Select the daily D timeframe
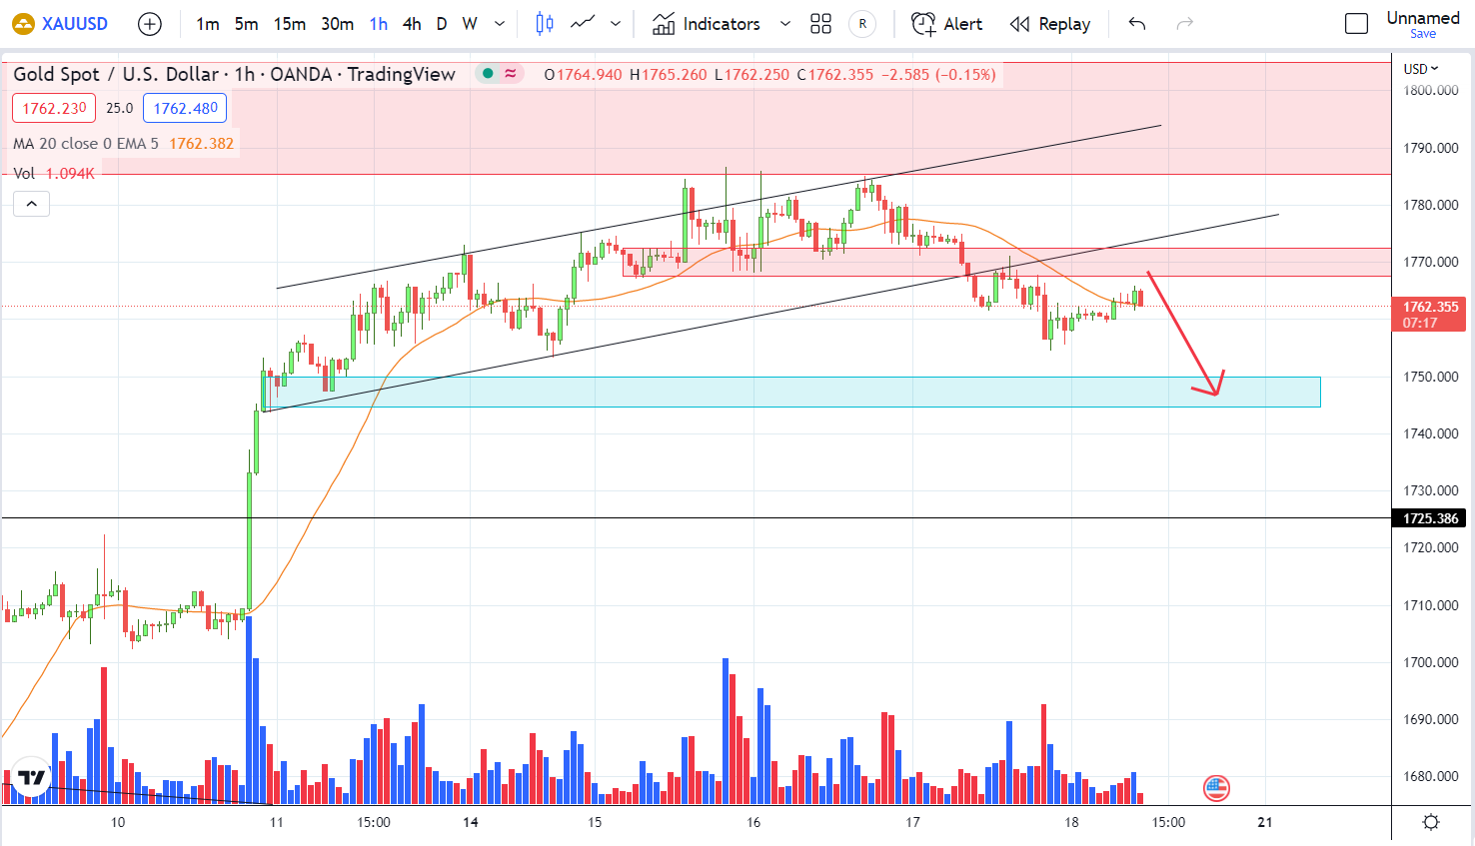Image resolution: width=1475 pixels, height=846 pixels. click(x=442, y=24)
